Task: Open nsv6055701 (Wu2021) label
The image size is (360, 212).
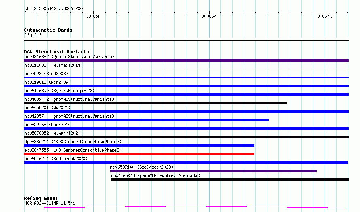Action: (47, 108)
